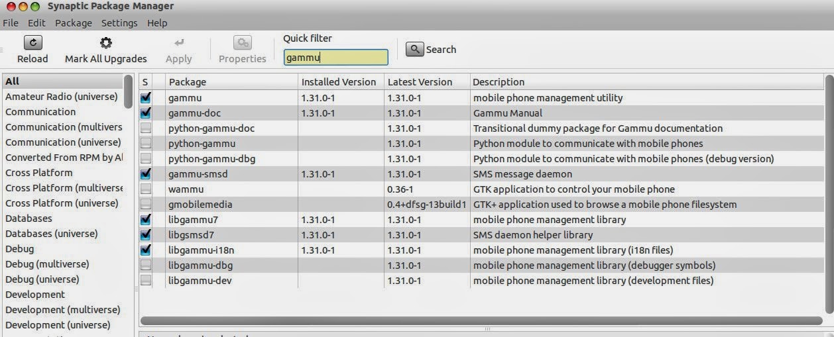Select Cross Platform (universe) category

(x=62, y=203)
